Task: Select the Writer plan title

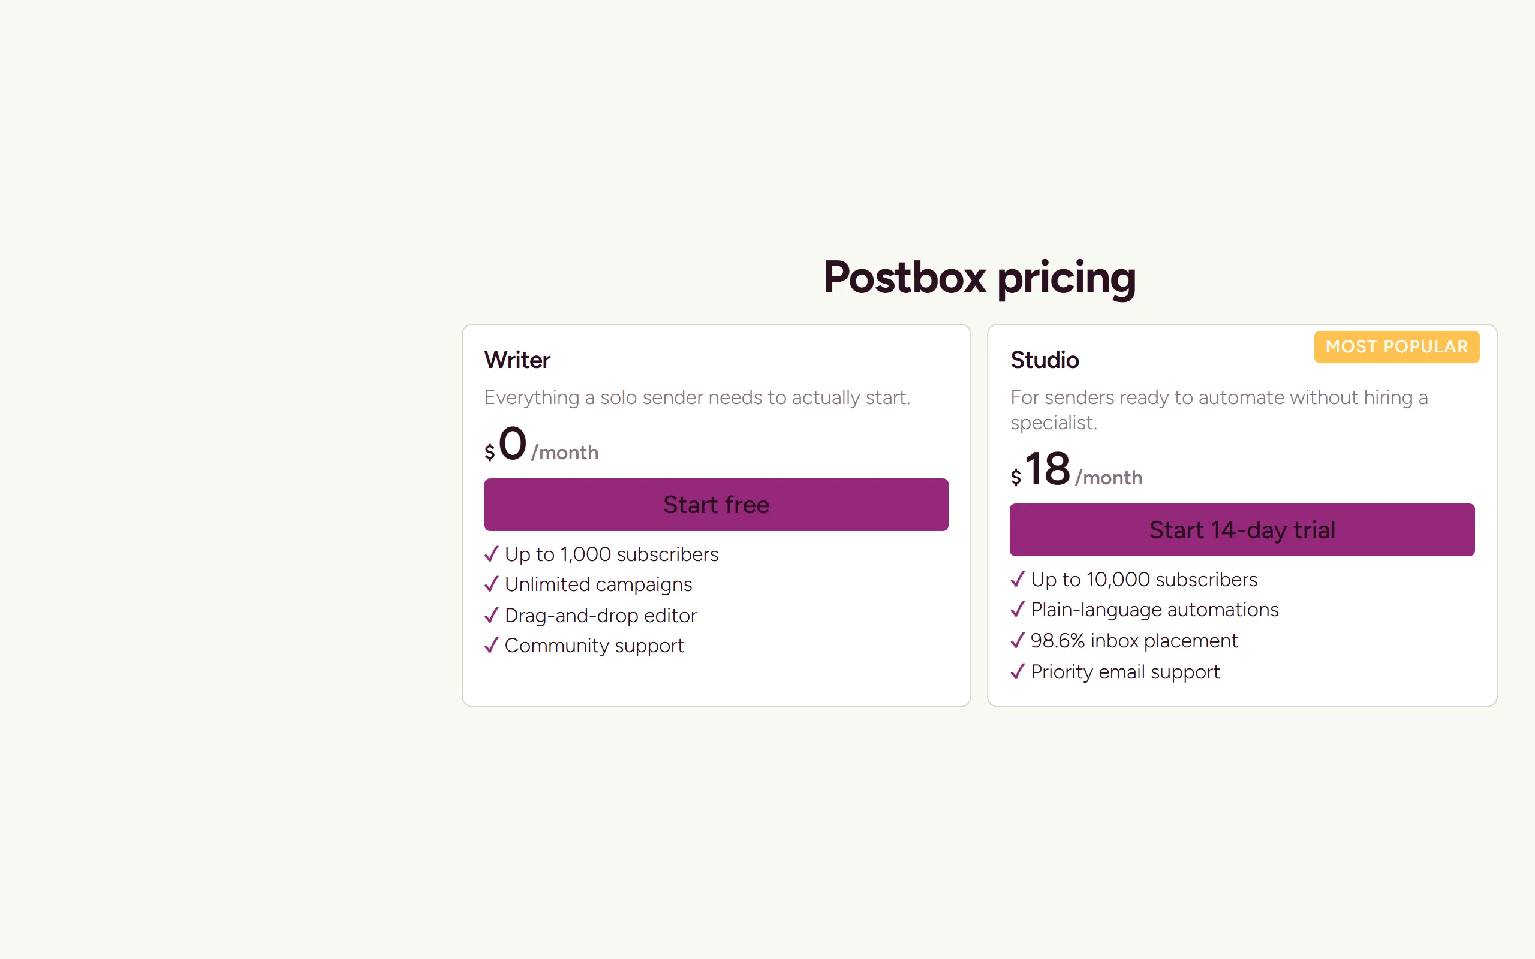Action: click(517, 360)
